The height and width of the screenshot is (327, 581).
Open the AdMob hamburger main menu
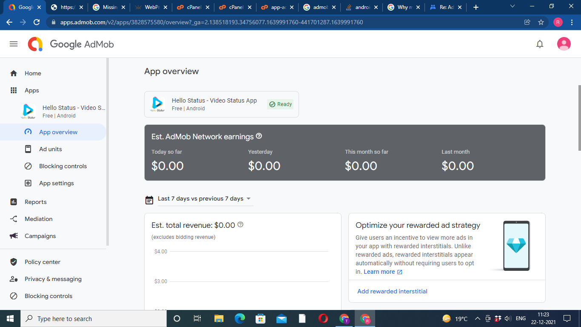(x=14, y=44)
